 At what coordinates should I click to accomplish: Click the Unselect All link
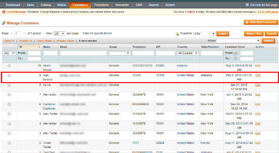26,41
